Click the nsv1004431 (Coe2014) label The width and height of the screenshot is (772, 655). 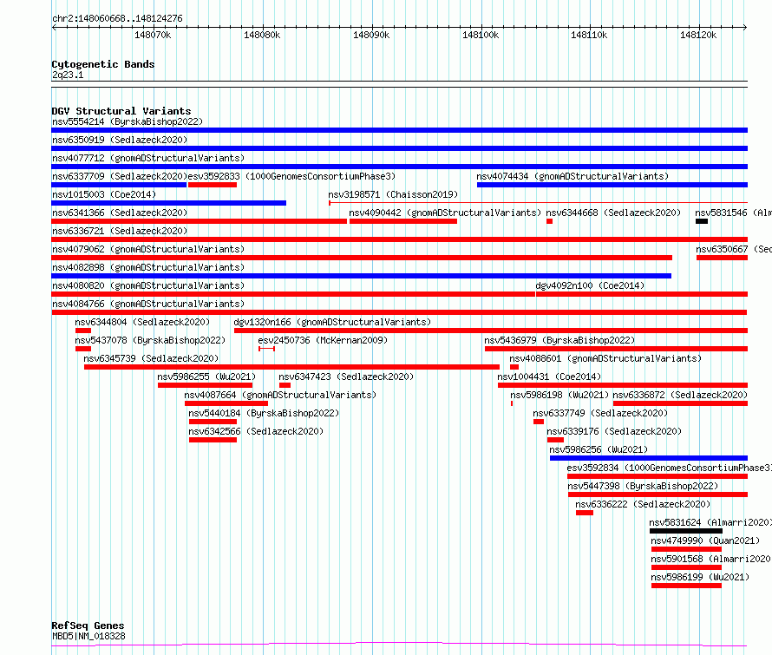[549, 377]
